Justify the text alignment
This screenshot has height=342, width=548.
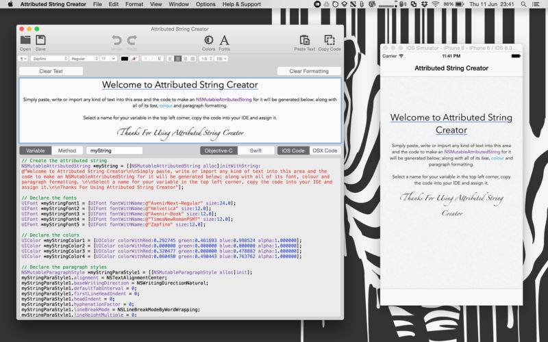[x=192, y=59]
